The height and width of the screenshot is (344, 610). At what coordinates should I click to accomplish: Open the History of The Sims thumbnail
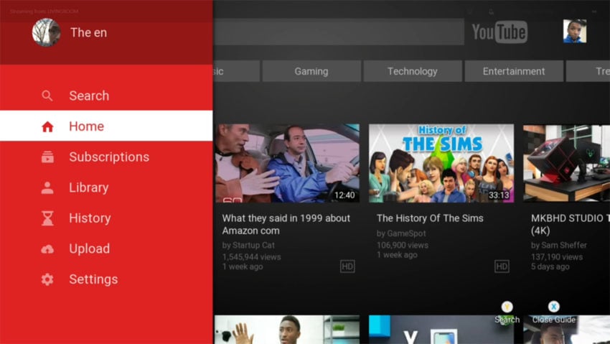click(x=441, y=164)
